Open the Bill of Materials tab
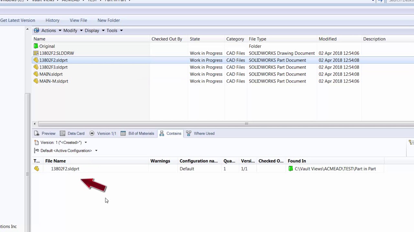The height and width of the screenshot is (232, 414). click(137, 133)
